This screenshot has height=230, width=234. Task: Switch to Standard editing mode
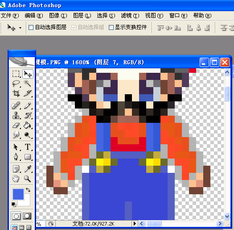pos(16,216)
